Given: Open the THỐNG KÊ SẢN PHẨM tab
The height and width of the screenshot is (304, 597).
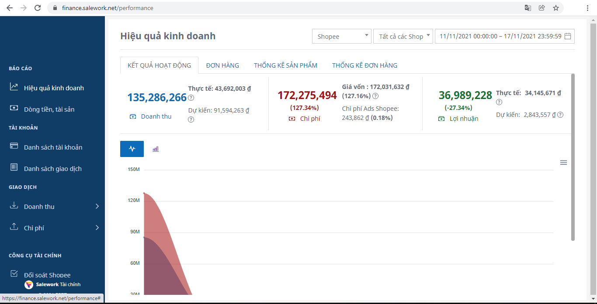Looking at the screenshot, I should 285,65.
